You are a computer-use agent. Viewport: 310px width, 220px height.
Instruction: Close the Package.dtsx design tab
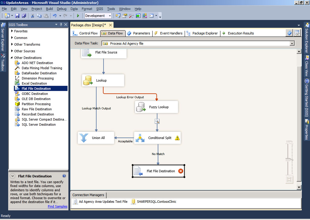pos(110,25)
